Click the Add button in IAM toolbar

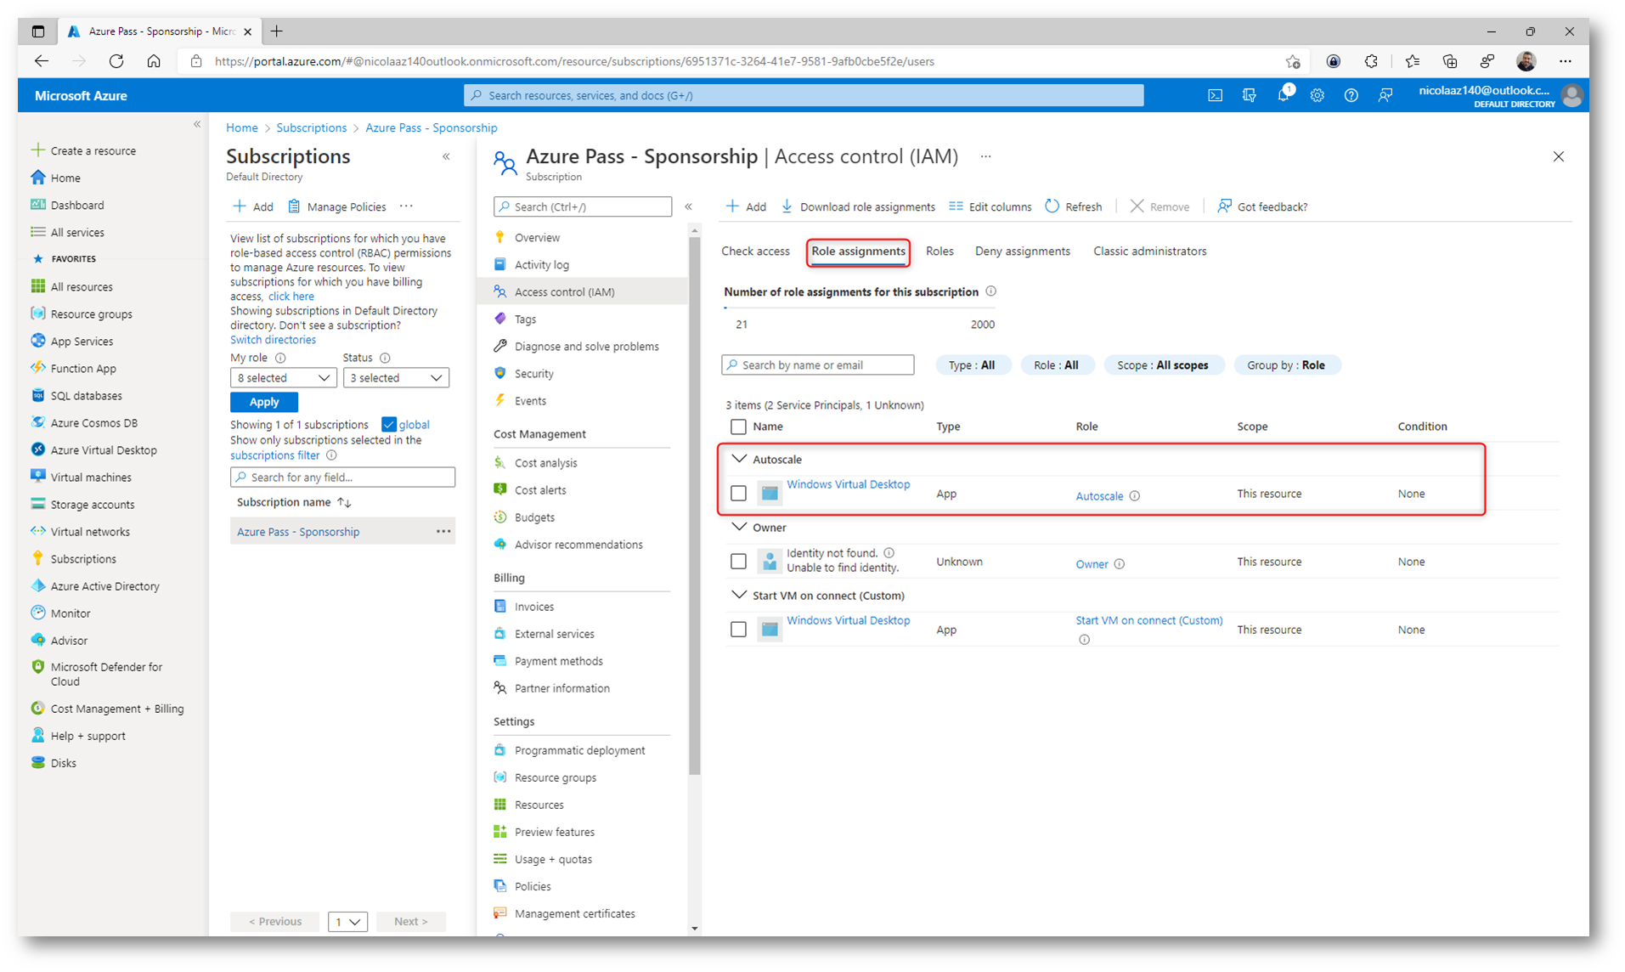746,206
